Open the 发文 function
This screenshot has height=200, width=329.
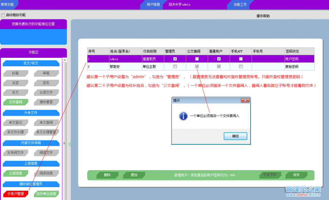click(x=15, y=92)
